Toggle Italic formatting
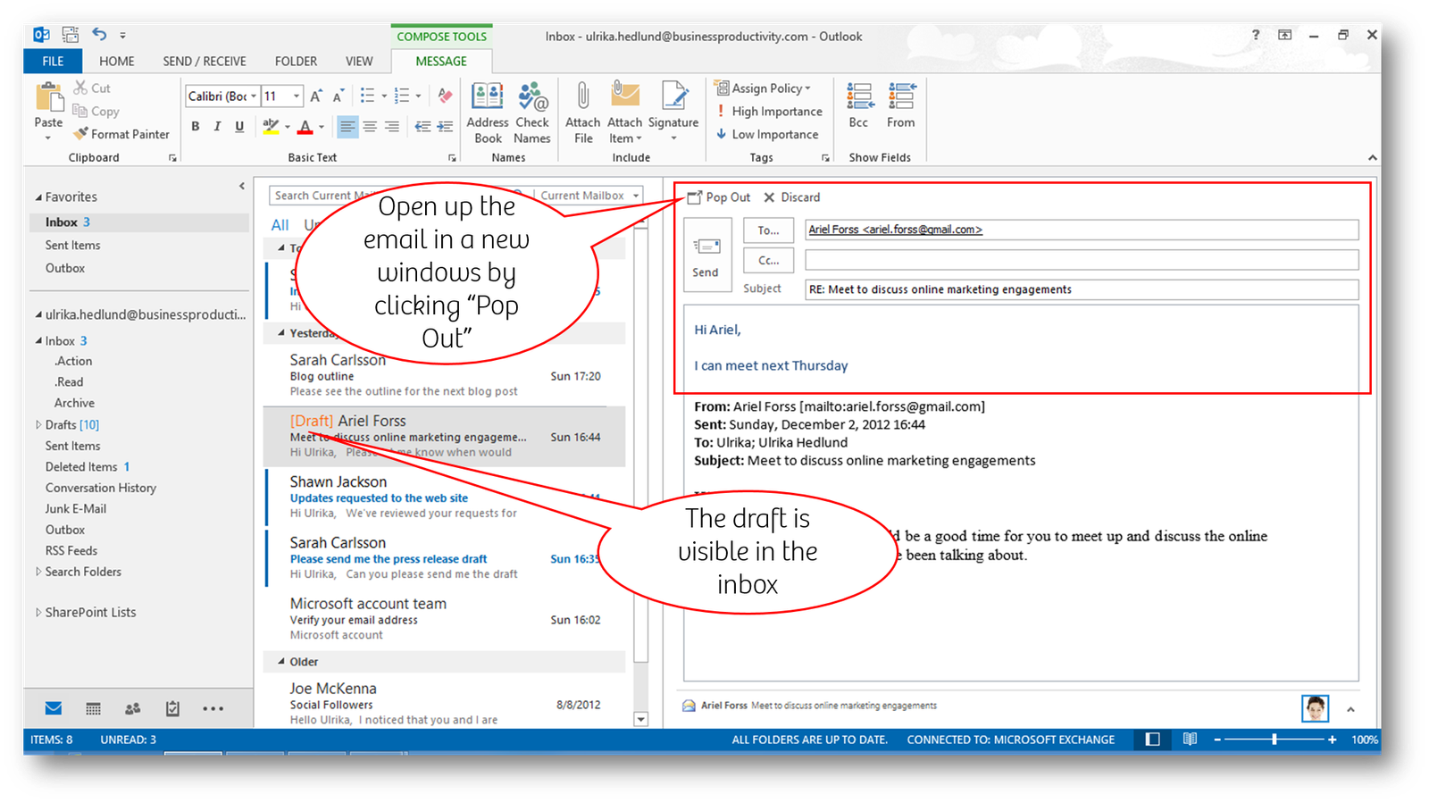 [x=217, y=127]
